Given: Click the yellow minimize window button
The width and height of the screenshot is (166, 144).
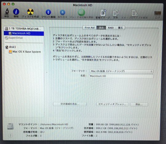Looking at the screenshot, I should pos(9,4).
